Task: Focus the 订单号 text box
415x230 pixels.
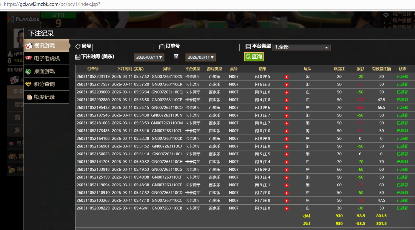Action: (210, 47)
